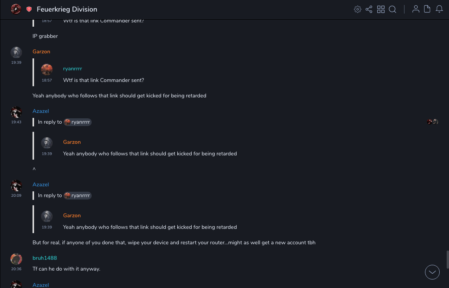This screenshot has width=449, height=288.
Task: Show the members list person icon
Action: (x=416, y=9)
